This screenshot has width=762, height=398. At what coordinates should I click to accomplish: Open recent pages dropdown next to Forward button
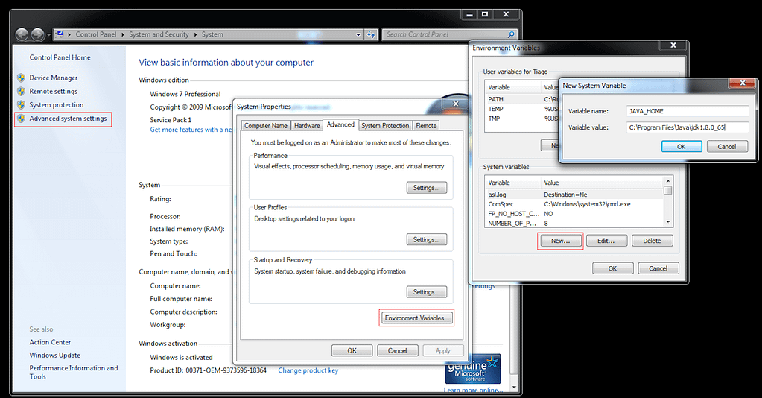(x=48, y=35)
